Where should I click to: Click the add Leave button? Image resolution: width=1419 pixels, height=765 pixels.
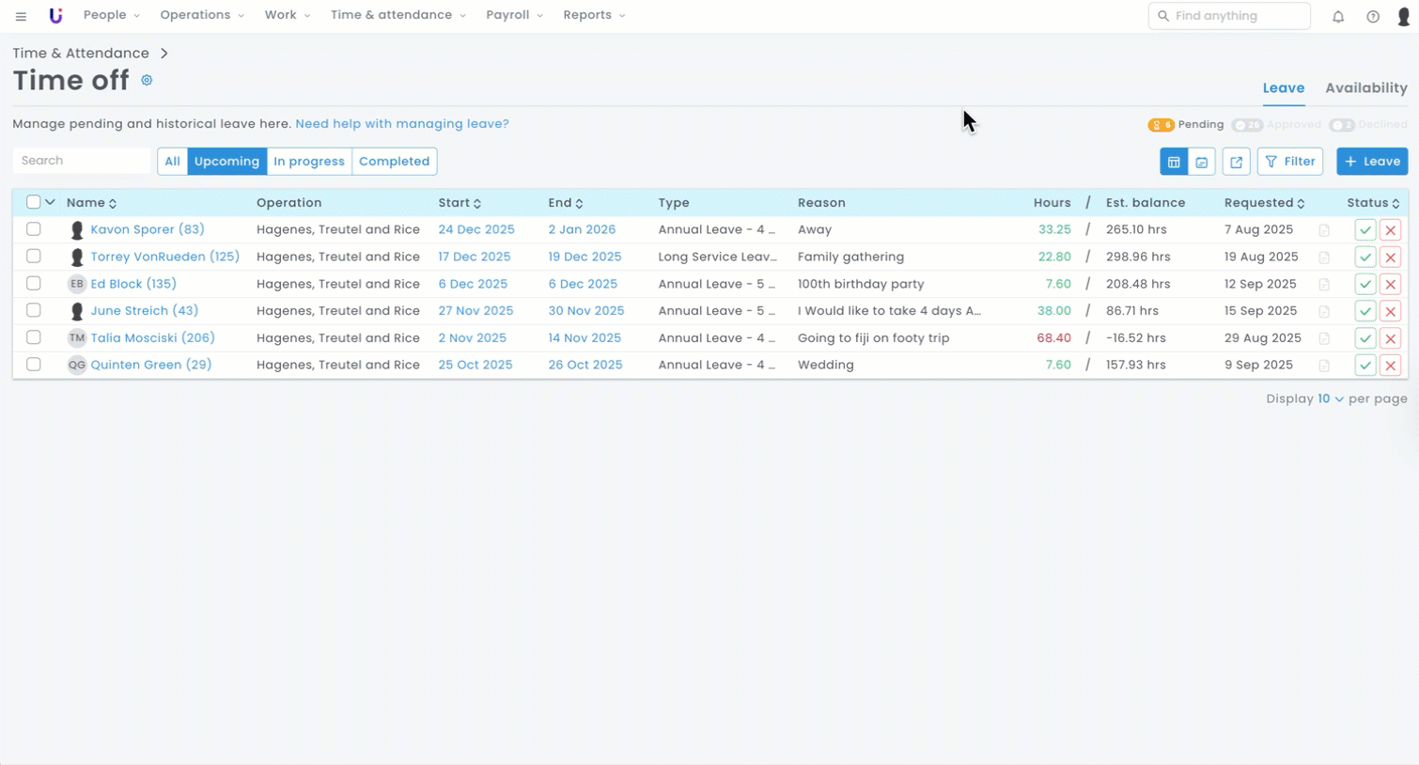point(1372,162)
